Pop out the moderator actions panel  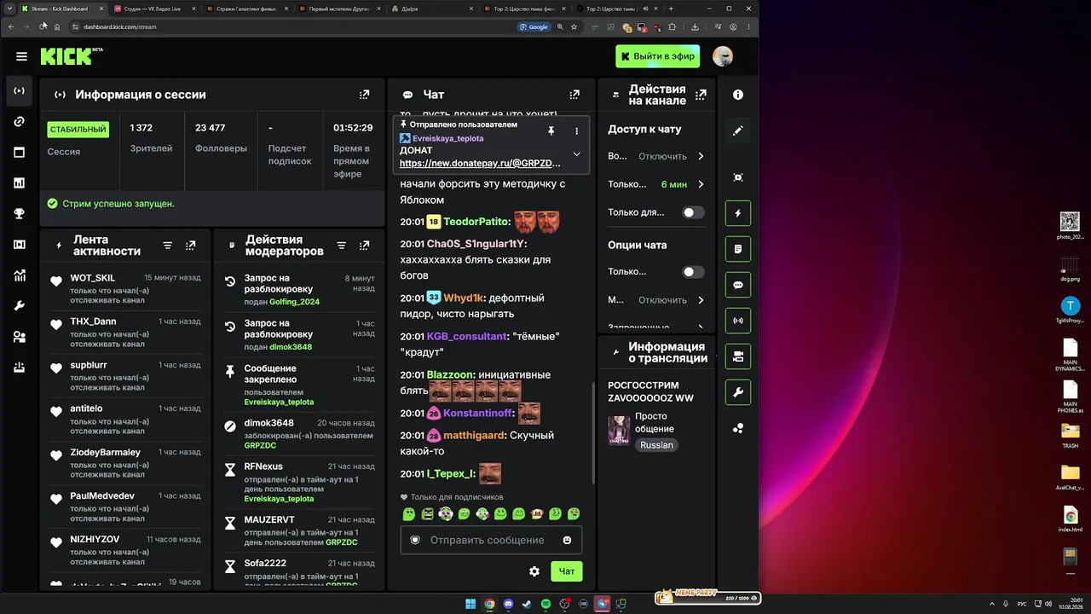click(365, 246)
